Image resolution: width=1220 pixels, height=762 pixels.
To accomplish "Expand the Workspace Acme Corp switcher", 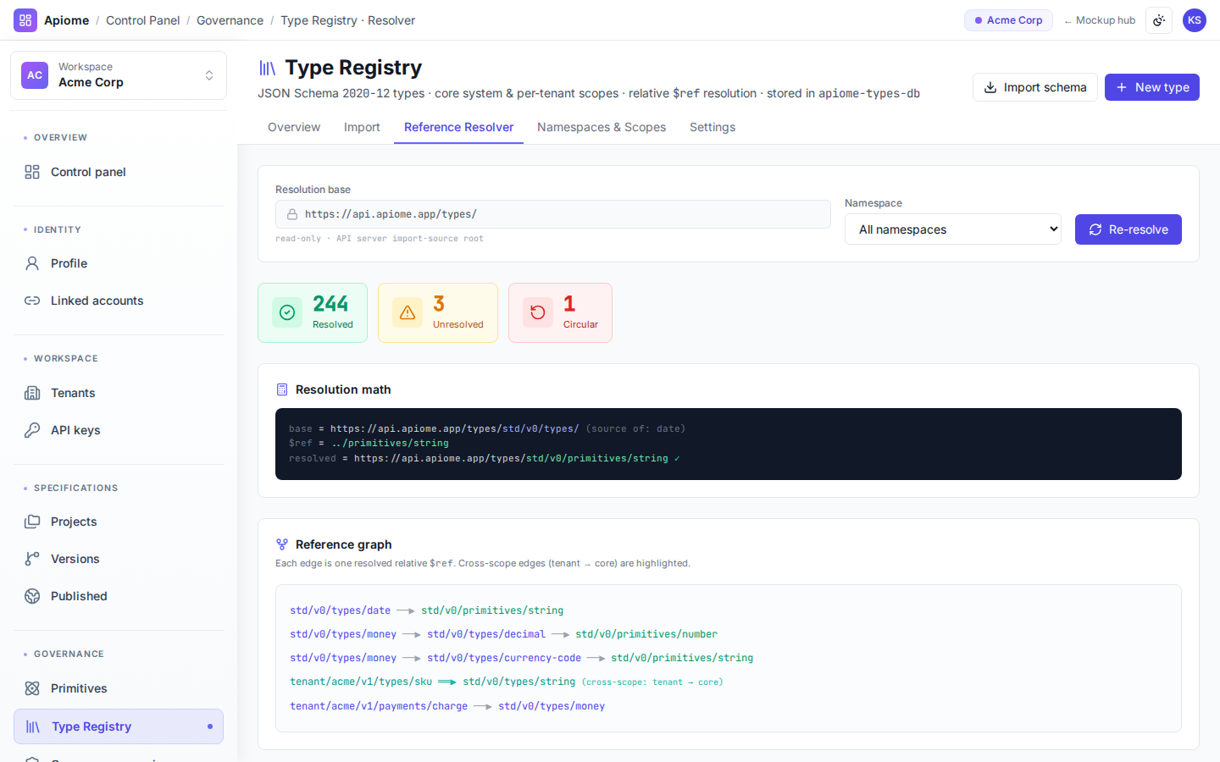I will (x=119, y=75).
